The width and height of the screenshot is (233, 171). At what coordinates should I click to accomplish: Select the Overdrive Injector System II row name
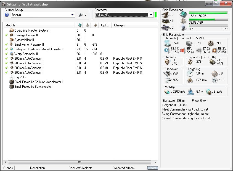pos(32,31)
